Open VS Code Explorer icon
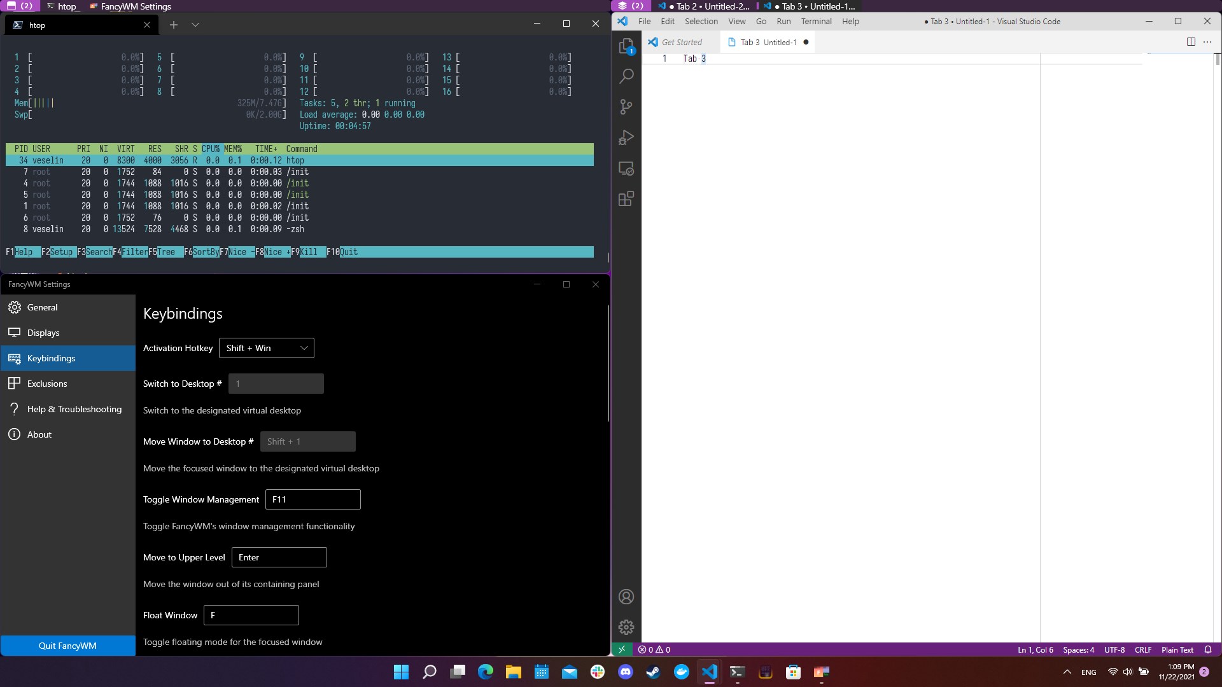The image size is (1222, 687). point(626,46)
